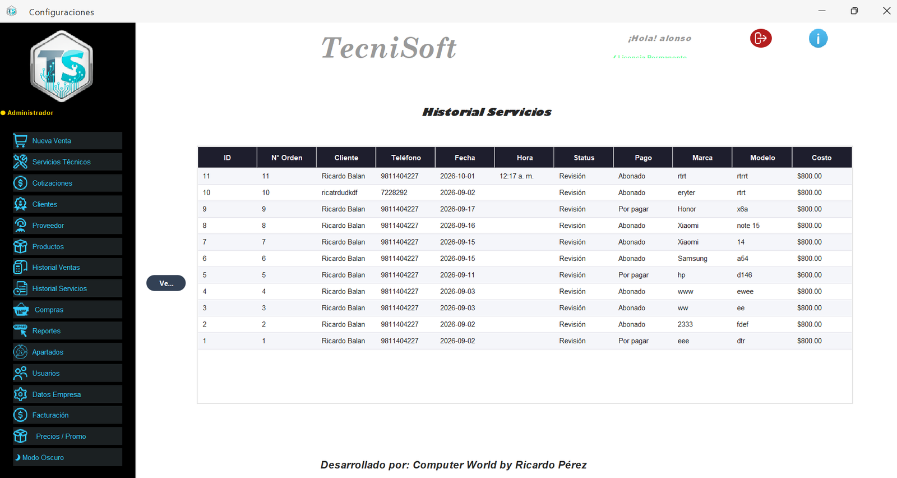Sort by the Fecha column header
This screenshot has height=478, width=897.
465,158
